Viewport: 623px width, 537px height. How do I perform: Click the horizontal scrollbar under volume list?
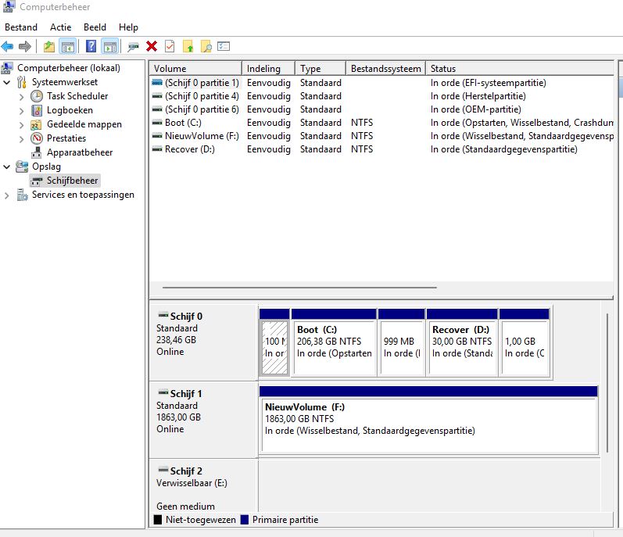[299, 287]
